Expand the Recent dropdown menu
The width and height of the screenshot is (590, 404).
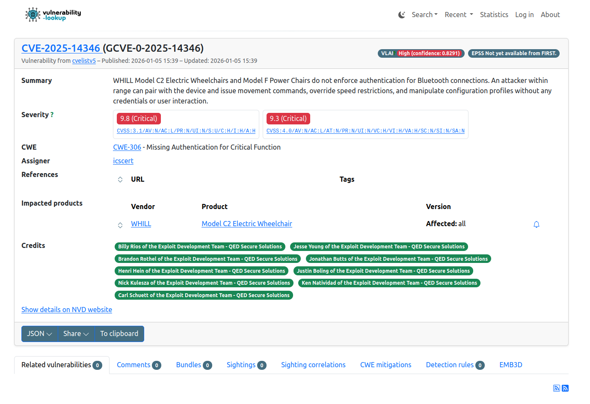pyautogui.click(x=458, y=15)
